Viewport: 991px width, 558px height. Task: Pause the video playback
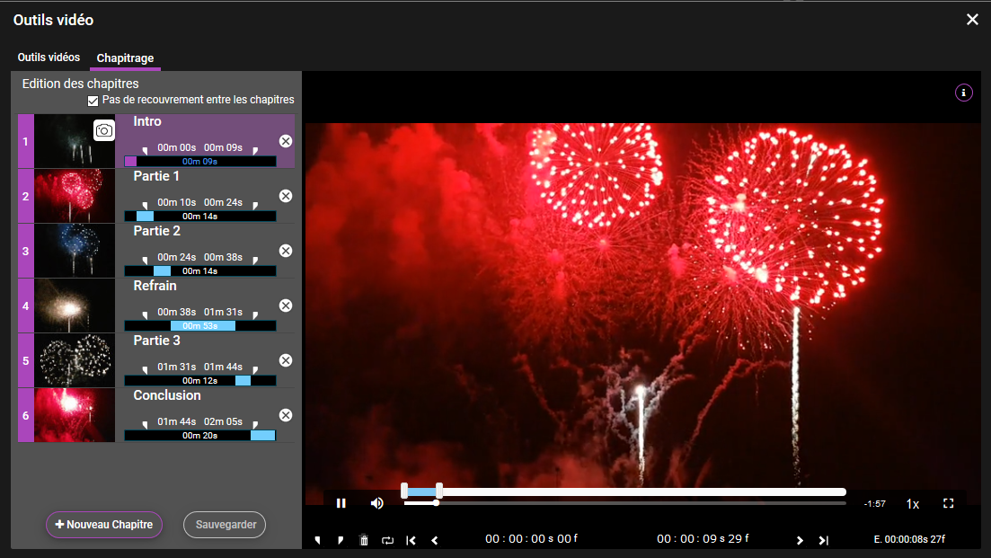click(341, 503)
